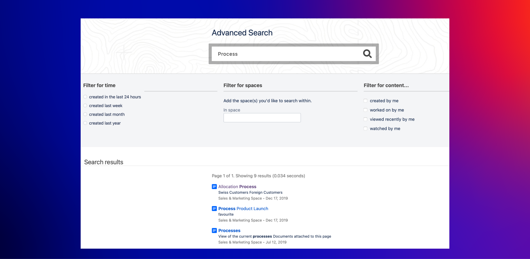
Task: Click page icon beside Process Product Launch
Action: (x=214, y=209)
